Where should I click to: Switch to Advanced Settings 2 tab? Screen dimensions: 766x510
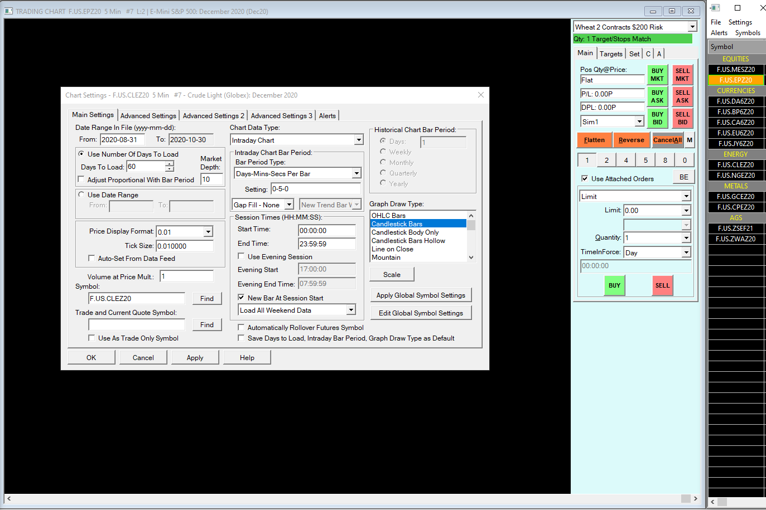213,115
